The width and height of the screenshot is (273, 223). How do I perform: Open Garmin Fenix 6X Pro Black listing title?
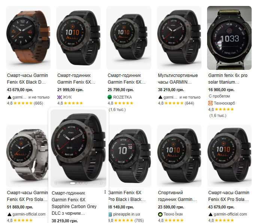pyautogui.click(x=127, y=196)
